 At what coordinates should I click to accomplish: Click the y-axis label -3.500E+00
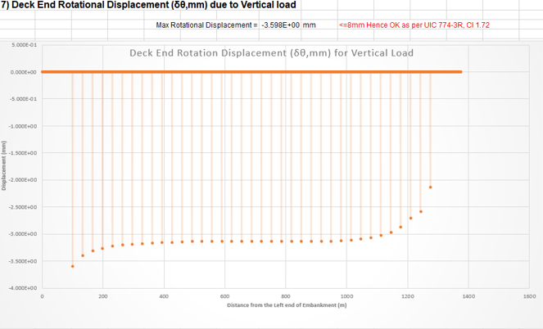coord(23,261)
